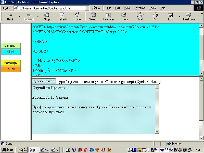
Task: Click the speaker volume tray icon
Action: (148, 150)
